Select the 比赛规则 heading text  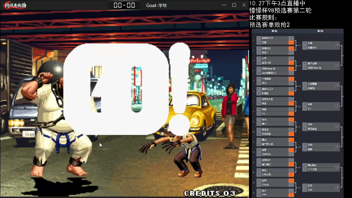point(263,18)
